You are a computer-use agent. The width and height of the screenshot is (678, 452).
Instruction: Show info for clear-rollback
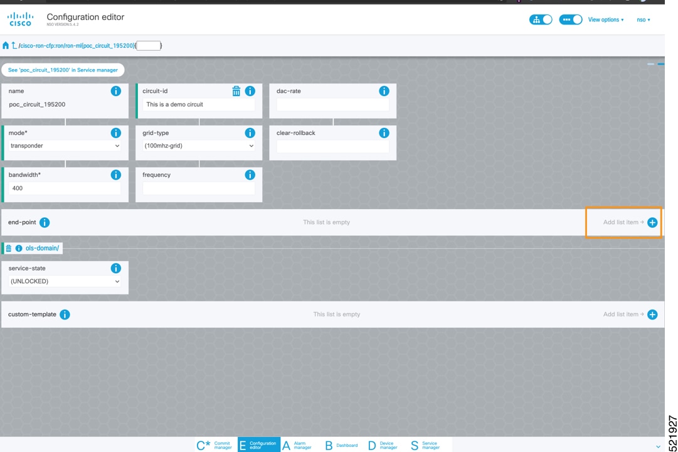[384, 133]
